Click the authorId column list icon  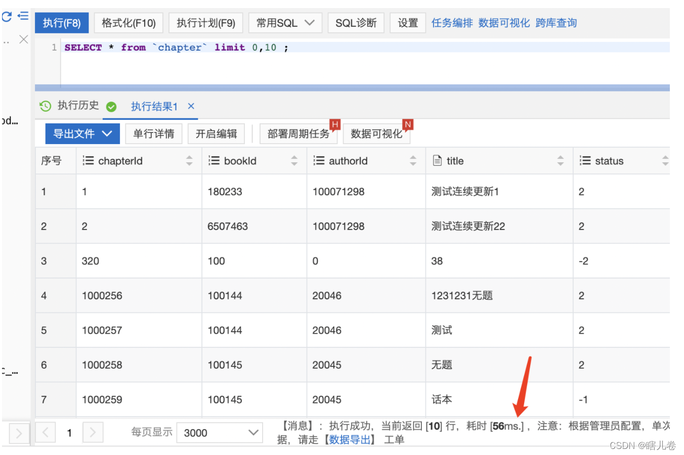319,161
